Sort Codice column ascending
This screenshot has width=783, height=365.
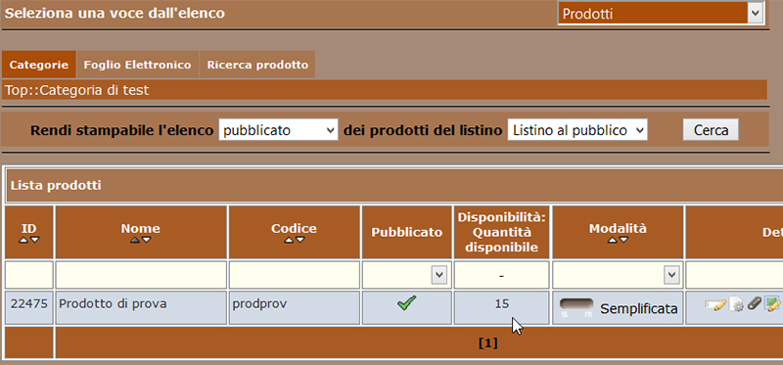click(289, 240)
